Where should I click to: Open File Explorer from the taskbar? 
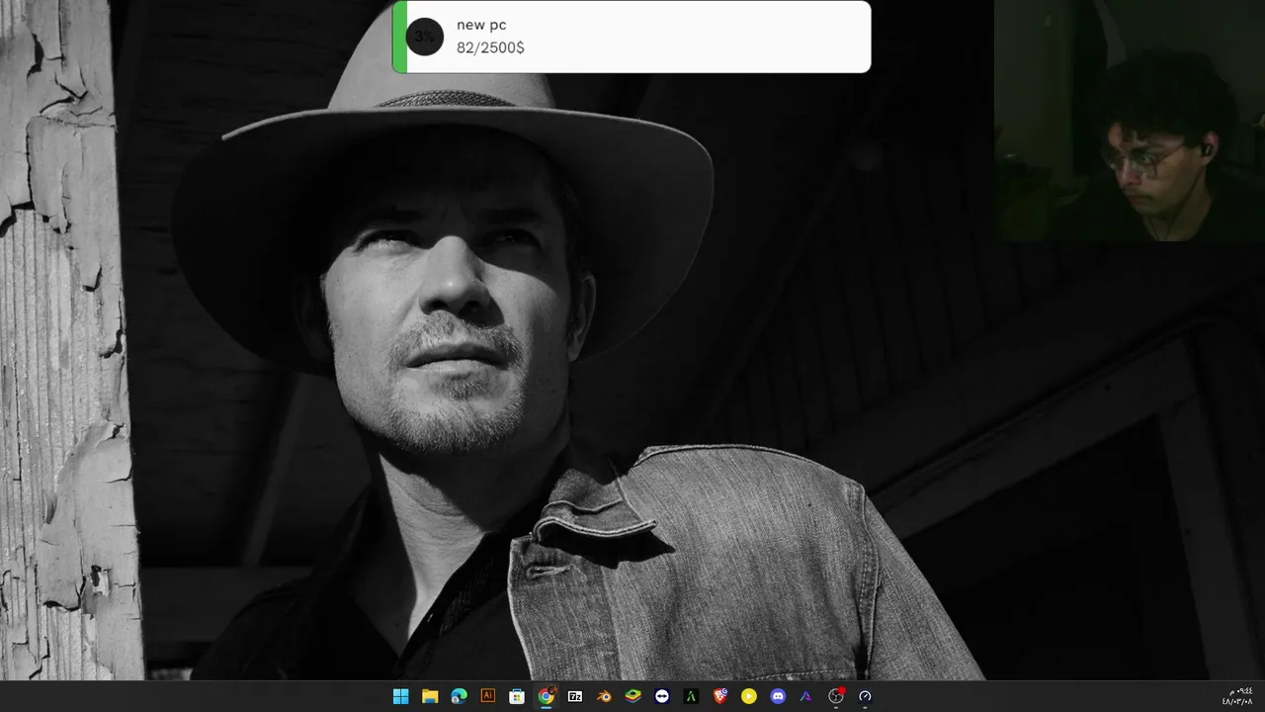coord(430,696)
